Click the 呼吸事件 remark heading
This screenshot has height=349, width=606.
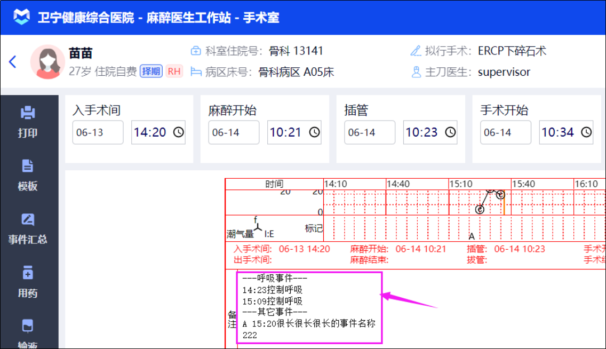tap(275, 278)
